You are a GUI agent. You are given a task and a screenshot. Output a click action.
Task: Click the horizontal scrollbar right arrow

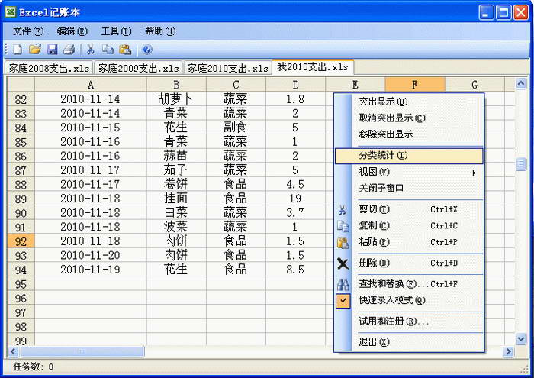tap(509, 351)
